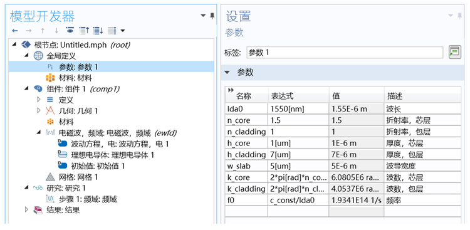
Task: Collapse the 研究 1 tree node
Action: tap(26, 188)
